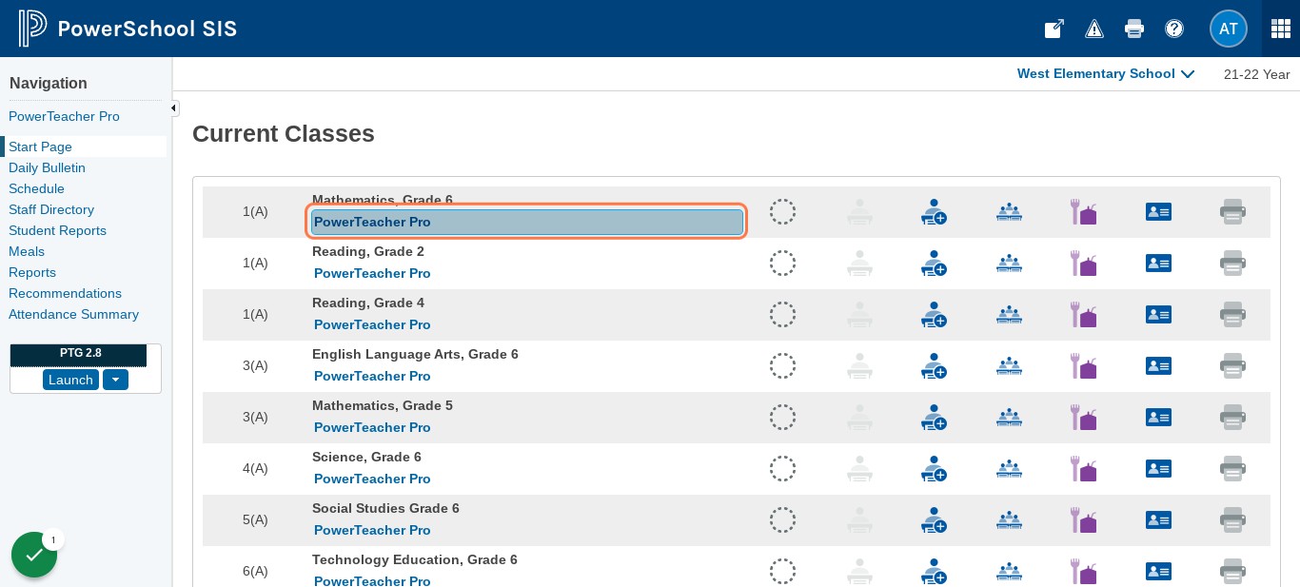Open PowerTeacher Pro for Science, Grade 6
The image size is (1300, 587).
click(372, 479)
